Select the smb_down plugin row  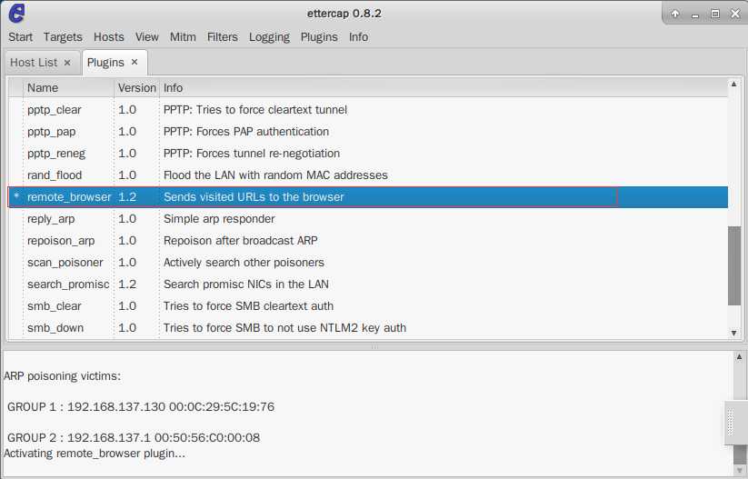click(x=368, y=328)
